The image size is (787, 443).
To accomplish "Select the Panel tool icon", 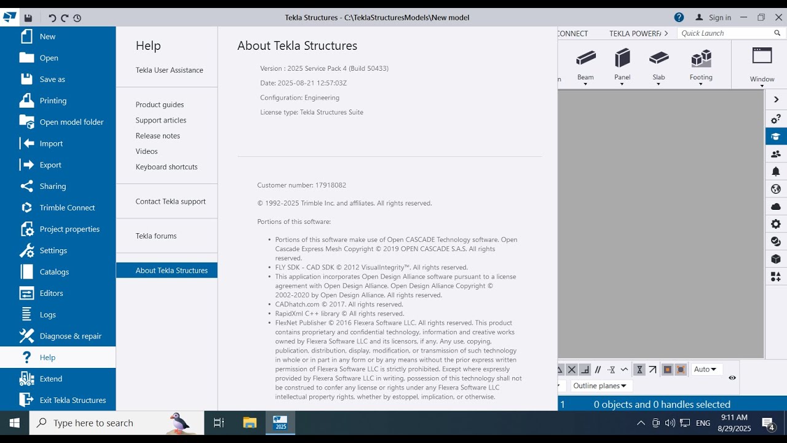I will (x=622, y=58).
